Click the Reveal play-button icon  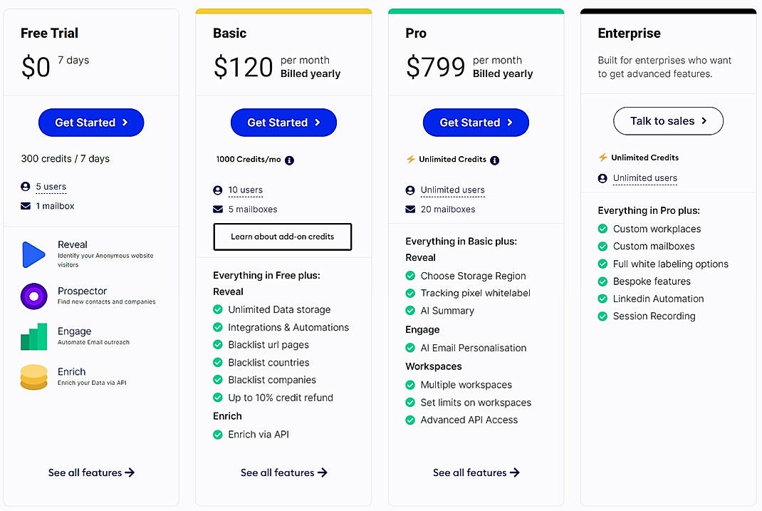33,253
